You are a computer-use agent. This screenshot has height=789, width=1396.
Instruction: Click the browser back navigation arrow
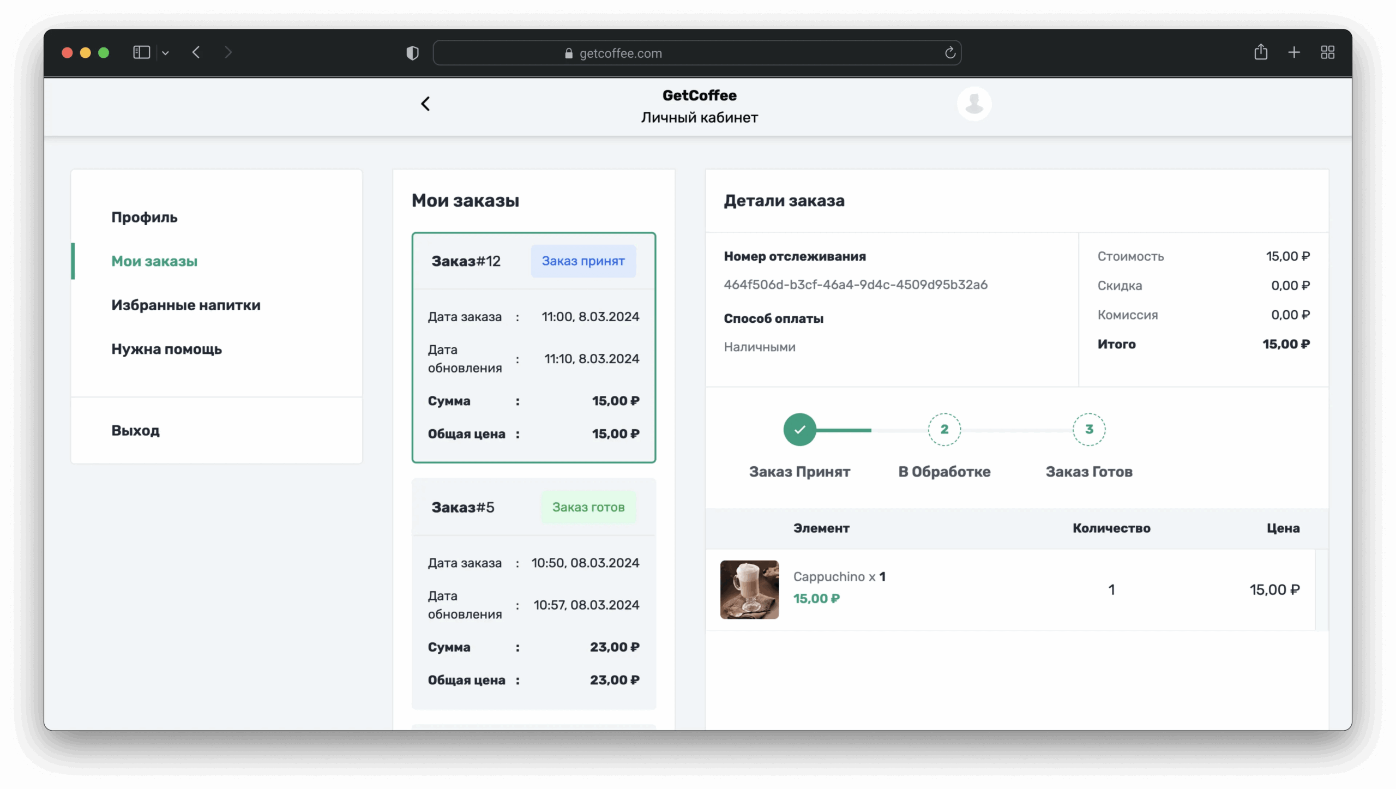(x=196, y=52)
